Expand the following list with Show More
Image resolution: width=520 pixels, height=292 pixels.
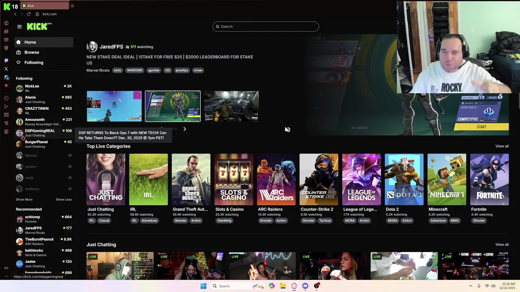pos(24,200)
